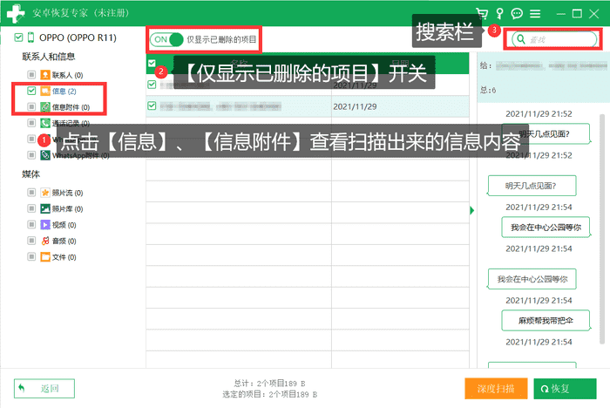The width and height of the screenshot is (610, 408).
Task: Uncheck the 信息 (2) checkbox
Action: (x=31, y=91)
